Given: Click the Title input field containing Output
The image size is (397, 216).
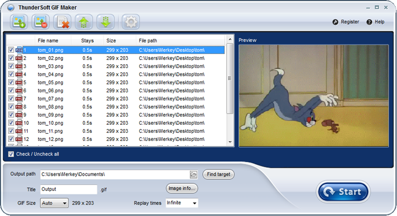Looking at the screenshot, I should [x=68, y=189].
